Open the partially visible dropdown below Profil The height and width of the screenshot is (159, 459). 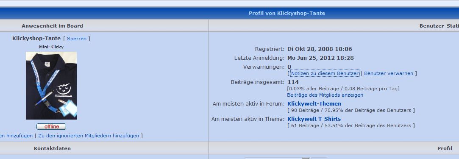(277, 158)
